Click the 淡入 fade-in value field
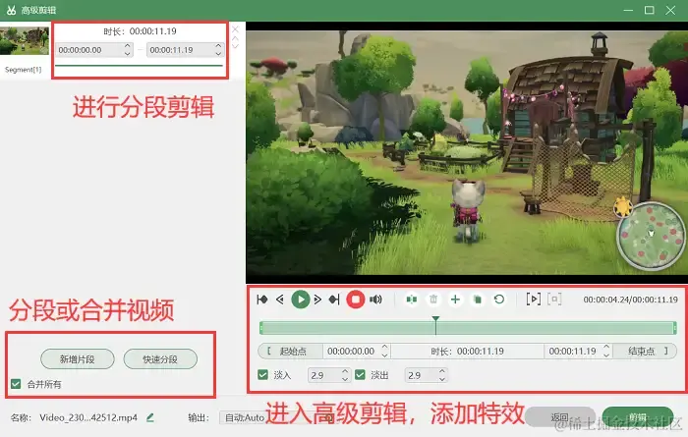Screen dimensions: 688x437 pyautogui.click(x=323, y=375)
